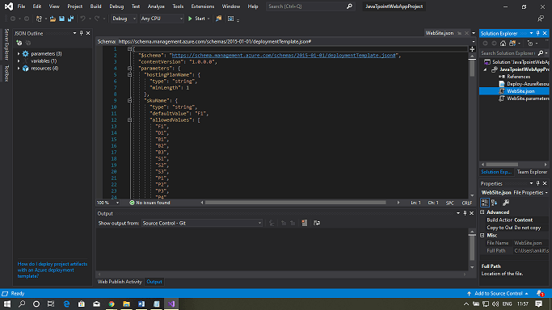This screenshot has height=310, width=552.
Task: Click the Solution Explorer Home icon
Action: (503, 43)
